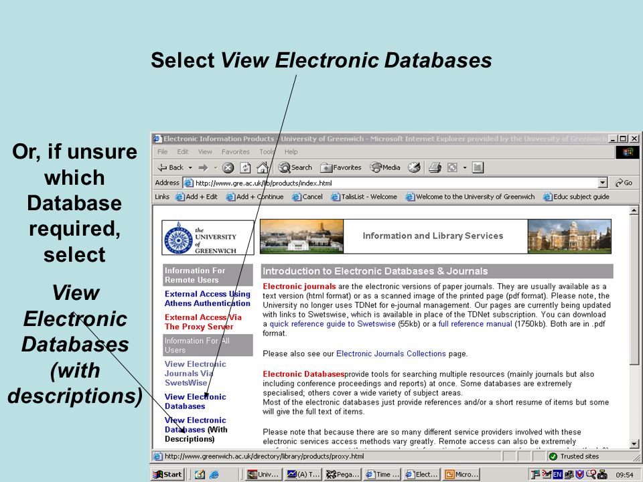
Task: Open the Back history dropdown arrow
Action: 190,167
